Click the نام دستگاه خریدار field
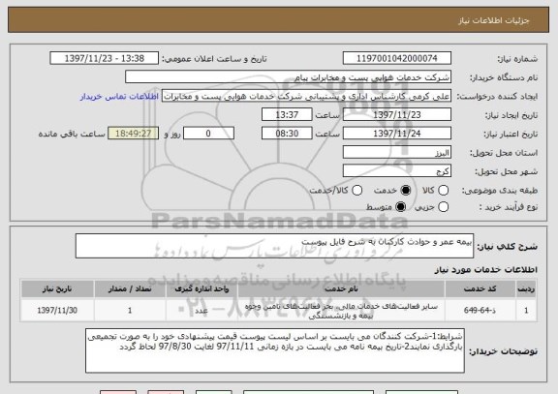 tap(289, 77)
